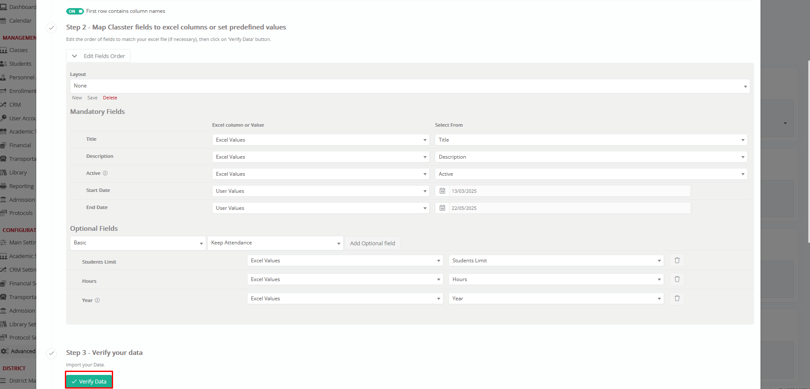
Task: Open Students in the sidebar
Action: [x=20, y=64]
